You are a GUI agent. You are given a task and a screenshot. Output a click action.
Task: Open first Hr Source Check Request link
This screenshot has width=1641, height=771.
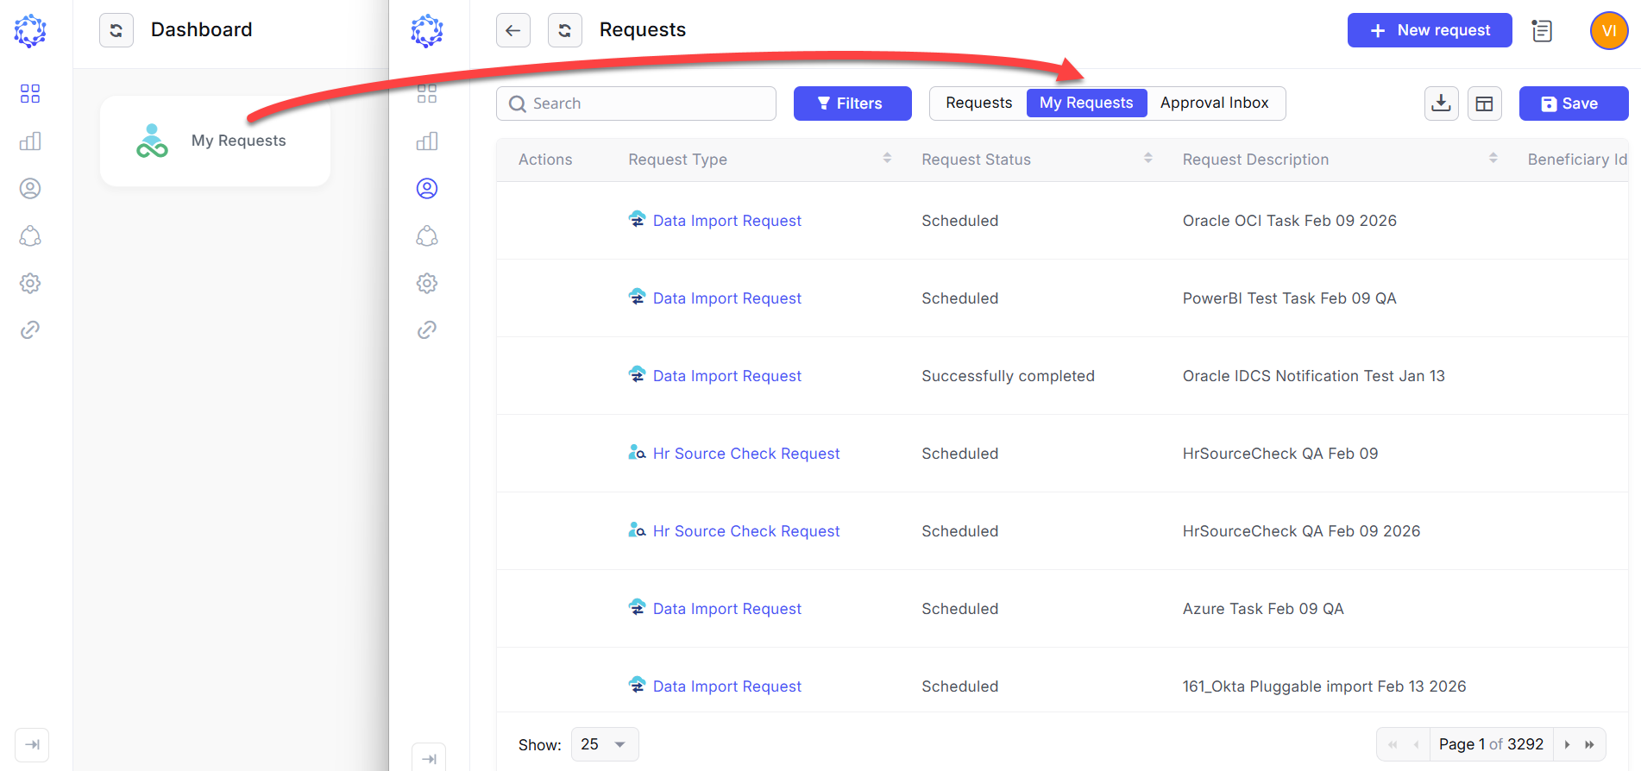[745, 454]
